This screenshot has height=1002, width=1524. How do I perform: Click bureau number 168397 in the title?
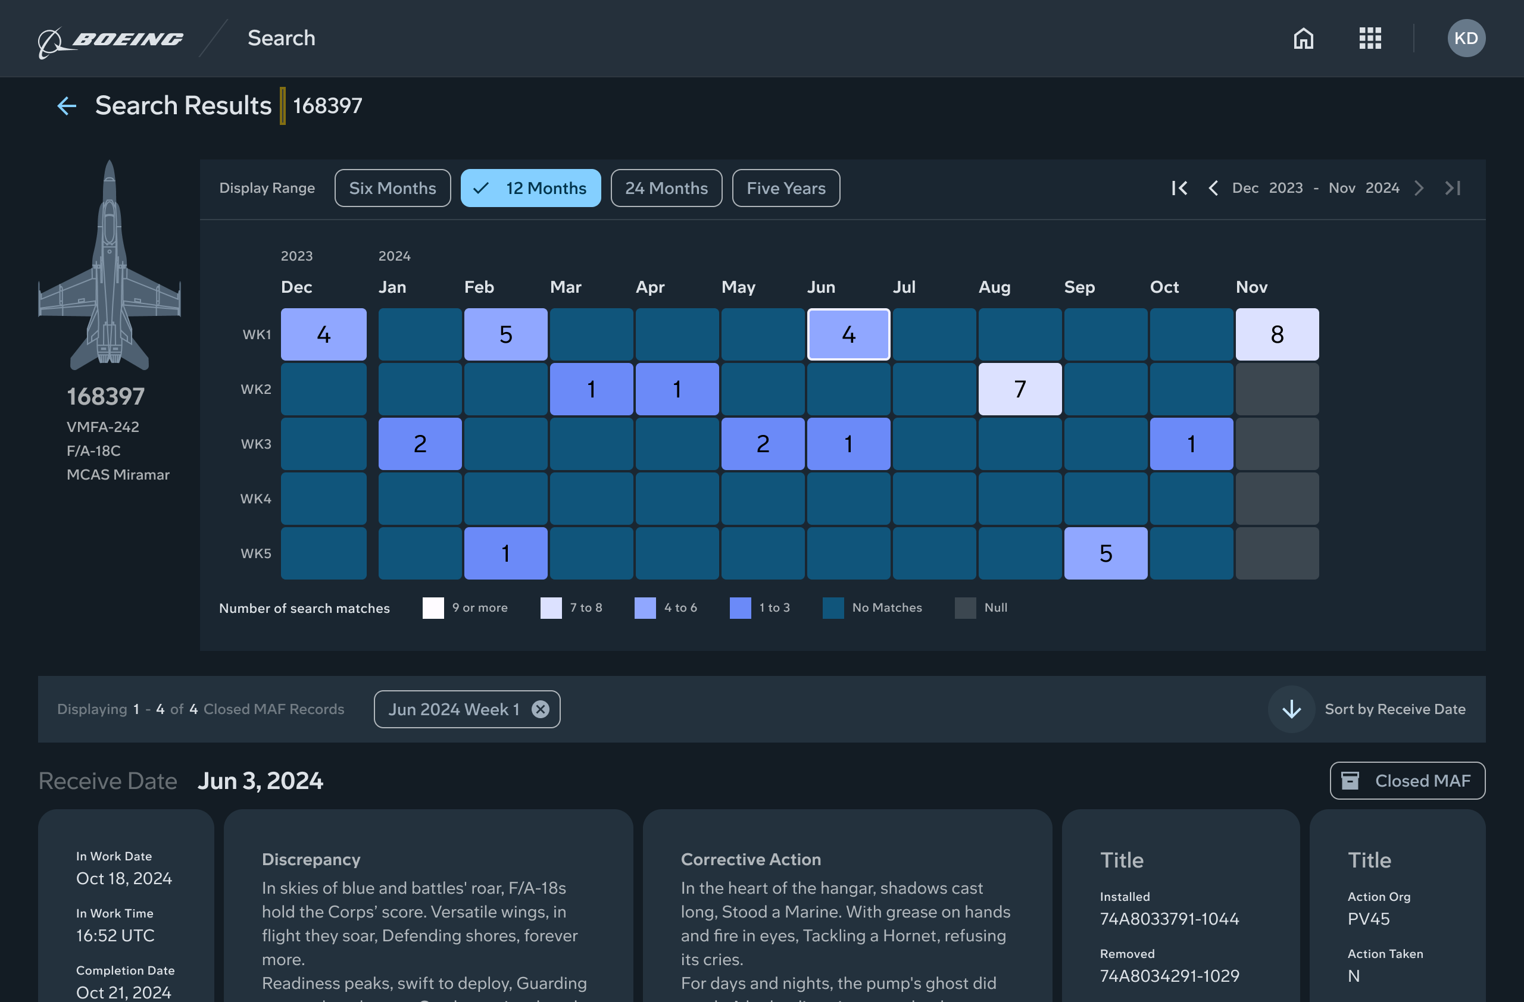pos(328,105)
